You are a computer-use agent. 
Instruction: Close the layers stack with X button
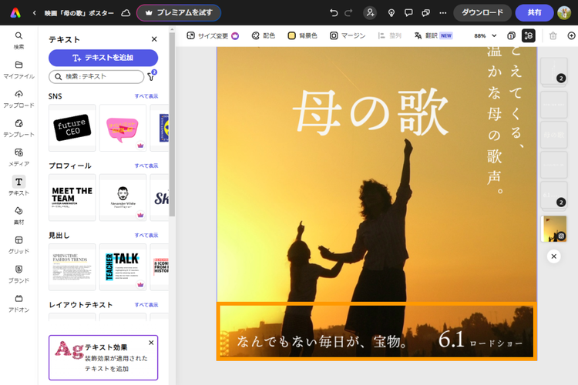553,256
